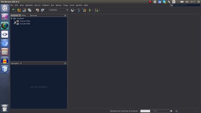Select the pruebas project node
The height and width of the screenshot is (113, 201).
20,19
